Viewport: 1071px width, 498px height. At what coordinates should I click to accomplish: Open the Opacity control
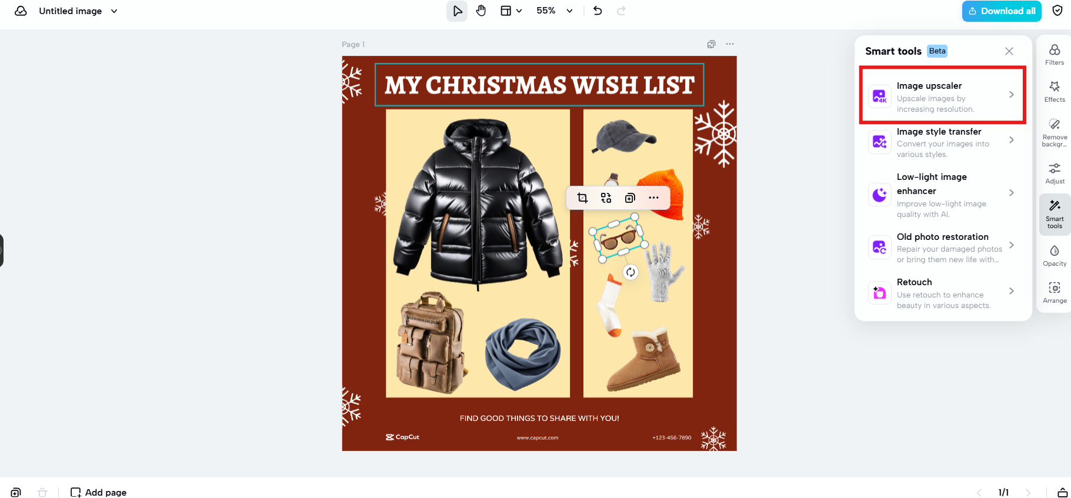pyautogui.click(x=1055, y=256)
